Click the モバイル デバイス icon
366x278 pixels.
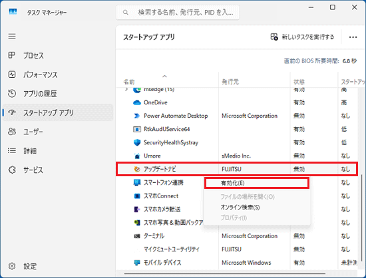coord(137,263)
